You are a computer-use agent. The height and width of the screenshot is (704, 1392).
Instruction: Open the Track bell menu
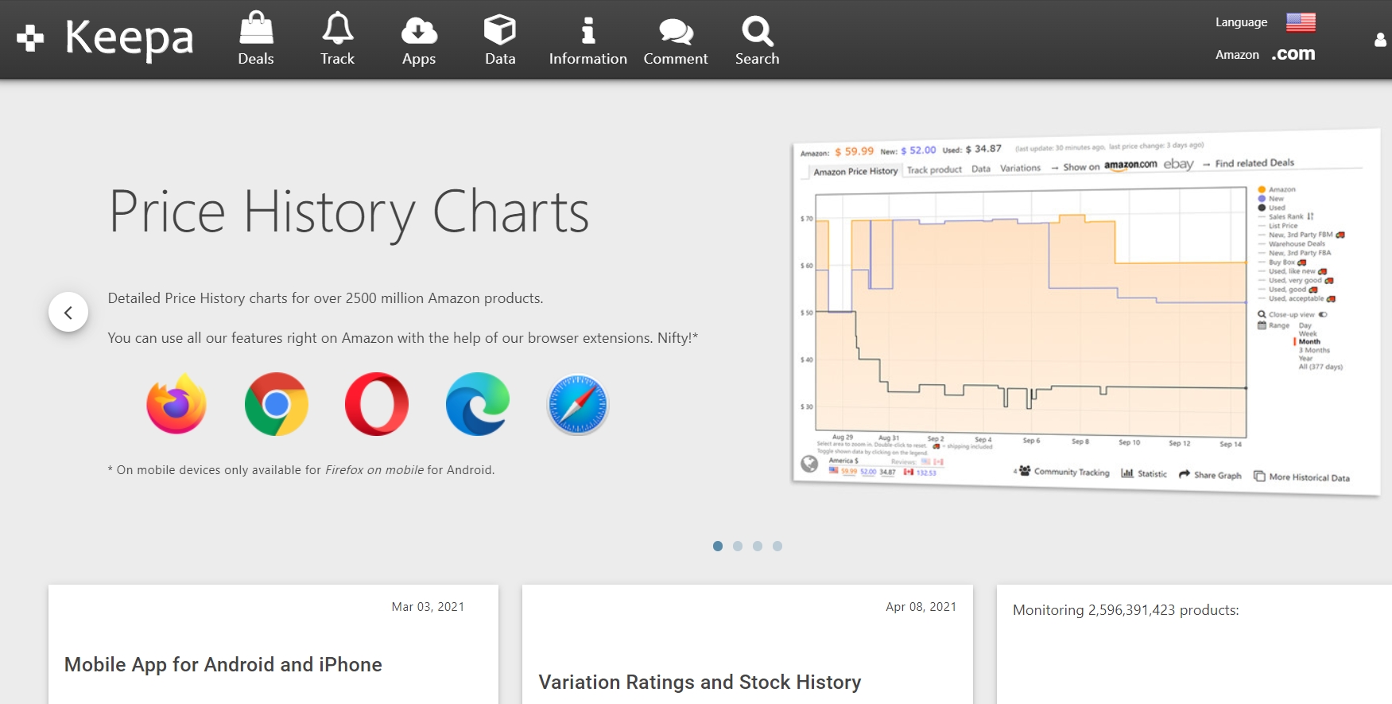pos(338,39)
